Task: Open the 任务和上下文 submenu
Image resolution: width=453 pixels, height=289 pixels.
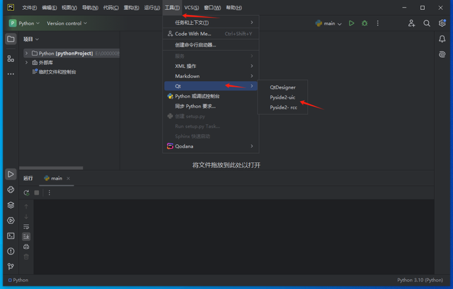Action: coord(211,23)
